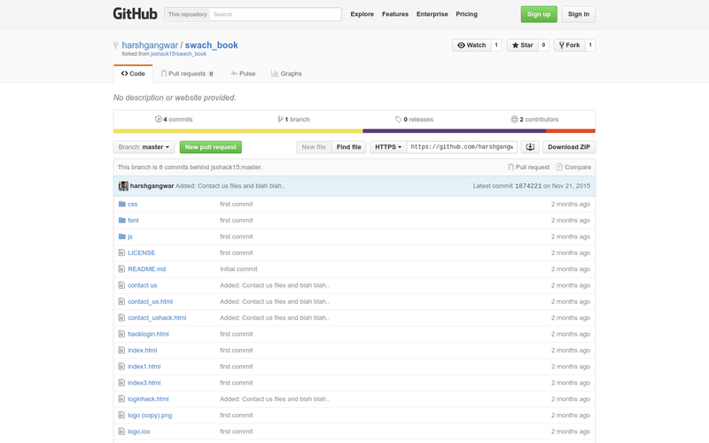709x443 pixels.
Task: Click the js folder icon
Action: 121,237
